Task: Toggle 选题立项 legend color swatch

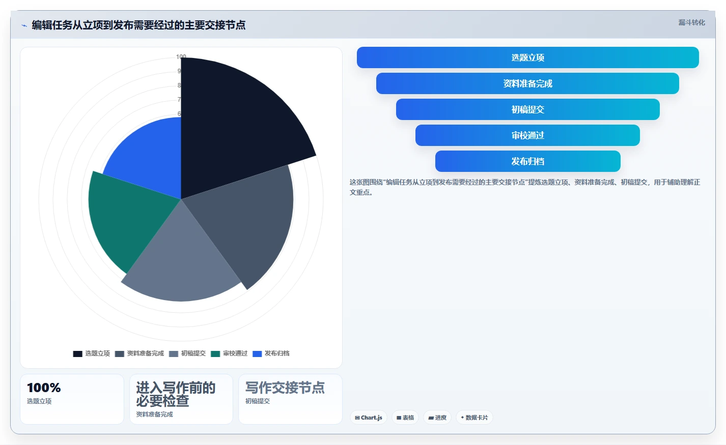Action: click(x=77, y=353)
